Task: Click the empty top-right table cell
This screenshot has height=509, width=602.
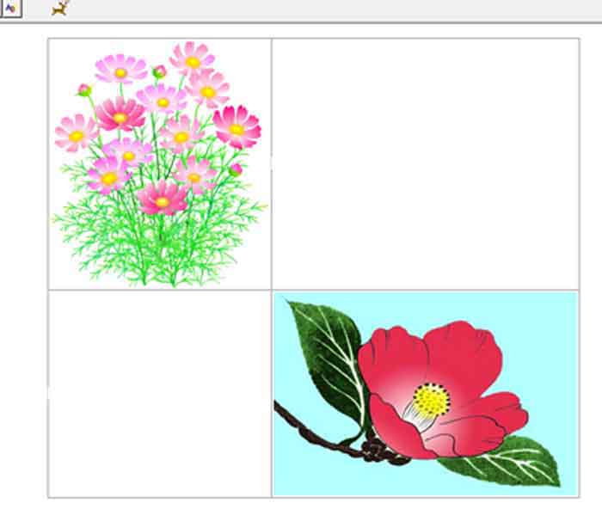Action: 425,163
